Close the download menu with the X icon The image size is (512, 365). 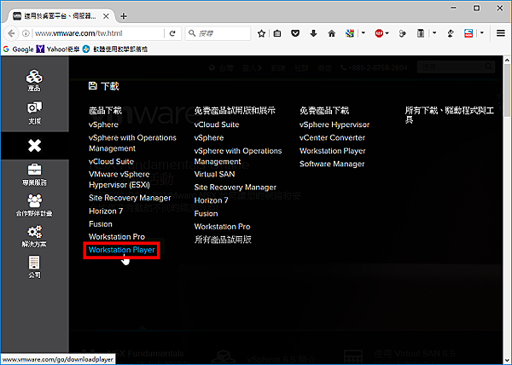[35, 146]
